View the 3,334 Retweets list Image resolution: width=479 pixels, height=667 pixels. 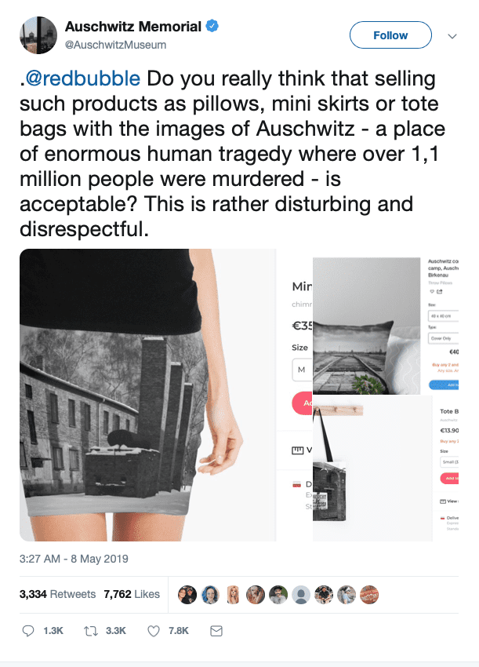coord(57,594)
